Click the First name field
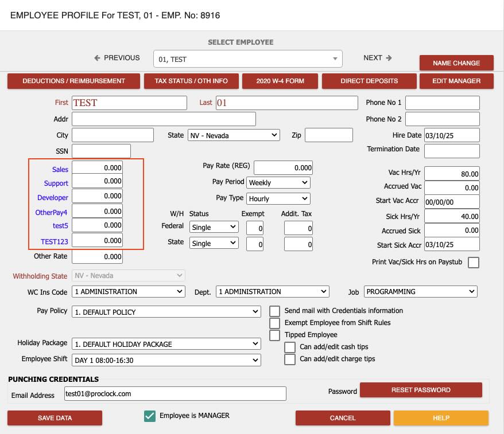504x434 pixels. click(x=129, y=103)
